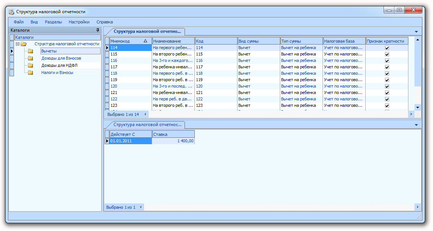Screen dimensions: 433x231
Task: Click the resize grip in the status bar corner
Action: 419,217
